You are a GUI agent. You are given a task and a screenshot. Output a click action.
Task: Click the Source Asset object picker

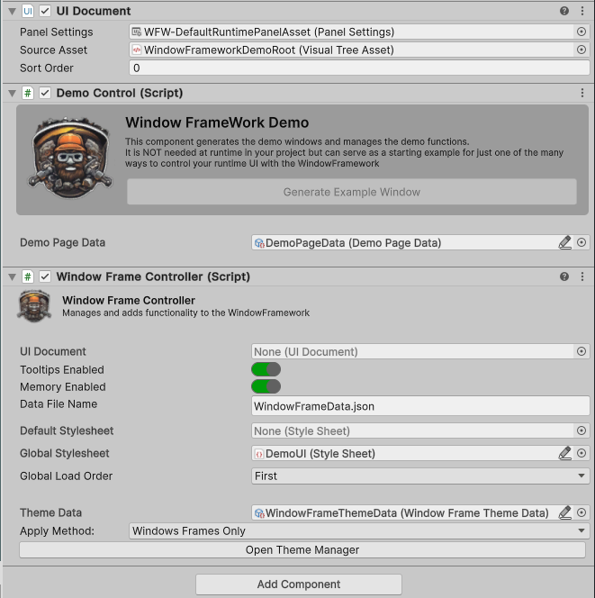(581, 50)
